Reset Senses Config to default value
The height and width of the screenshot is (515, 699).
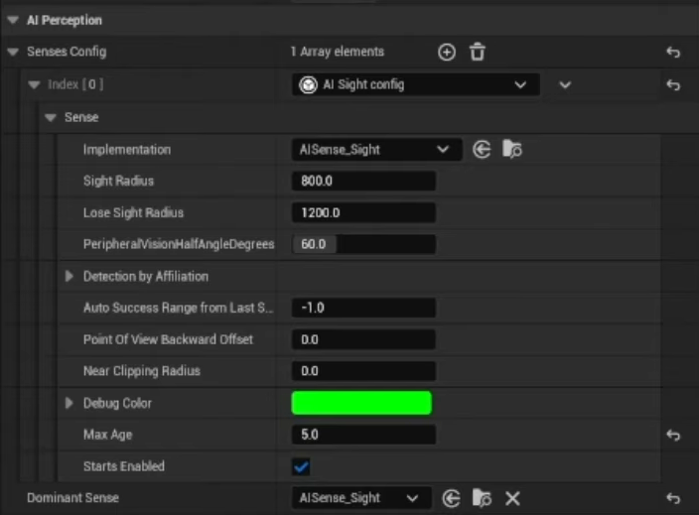673,53
